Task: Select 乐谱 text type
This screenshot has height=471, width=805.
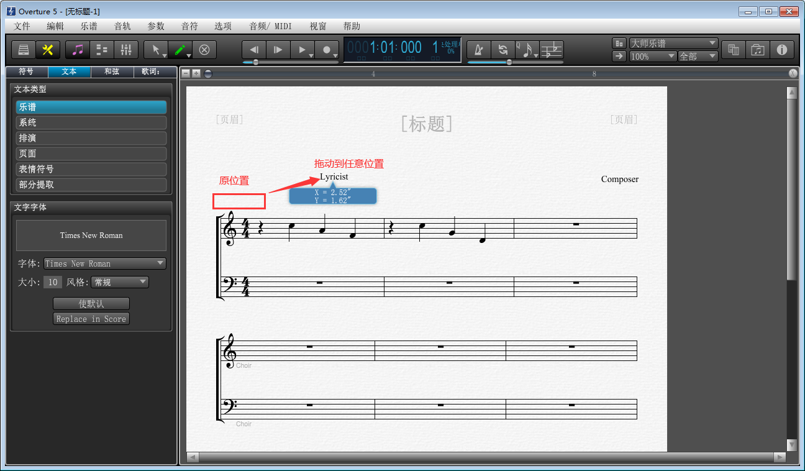Action: click(x=91, y=107)
